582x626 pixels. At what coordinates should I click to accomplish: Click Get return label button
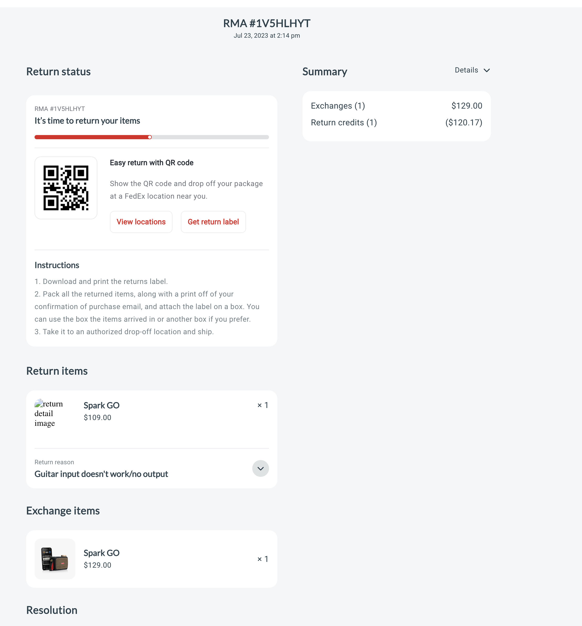point(213,222)
